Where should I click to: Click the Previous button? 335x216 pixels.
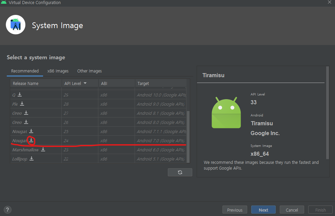235,210
